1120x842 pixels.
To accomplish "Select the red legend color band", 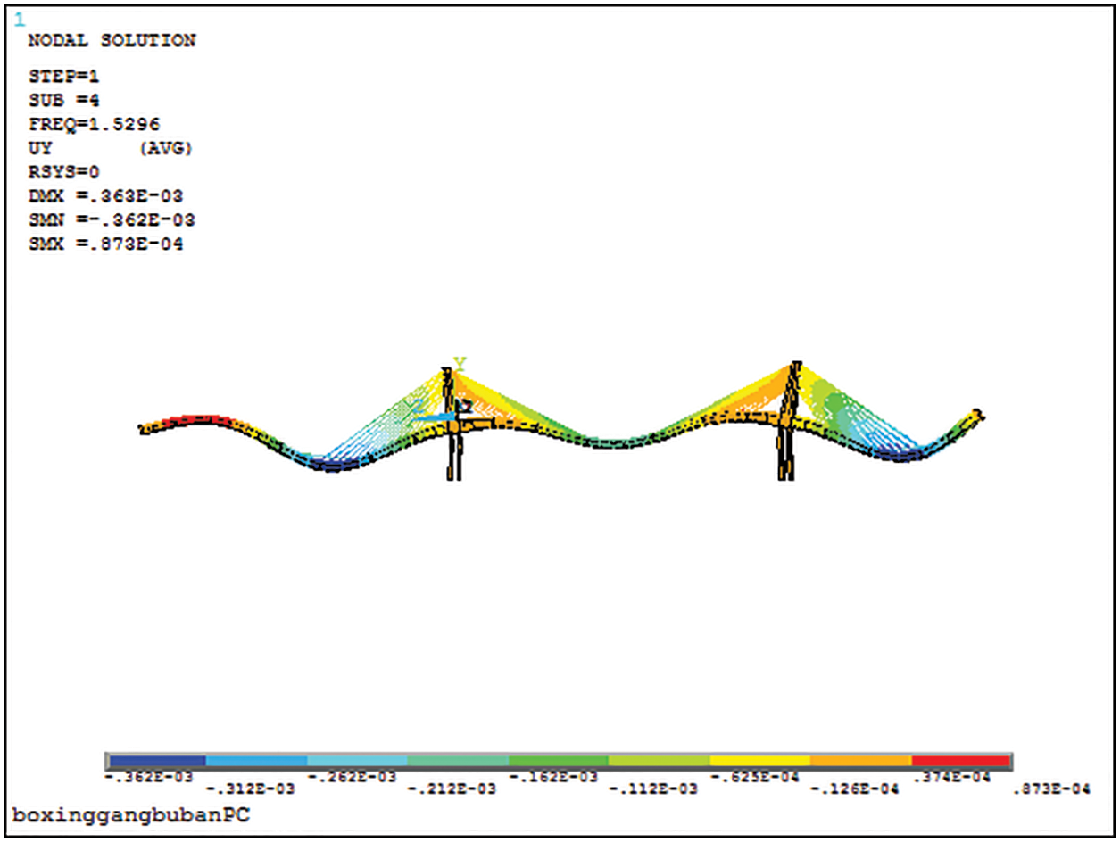I will point(960,761).
